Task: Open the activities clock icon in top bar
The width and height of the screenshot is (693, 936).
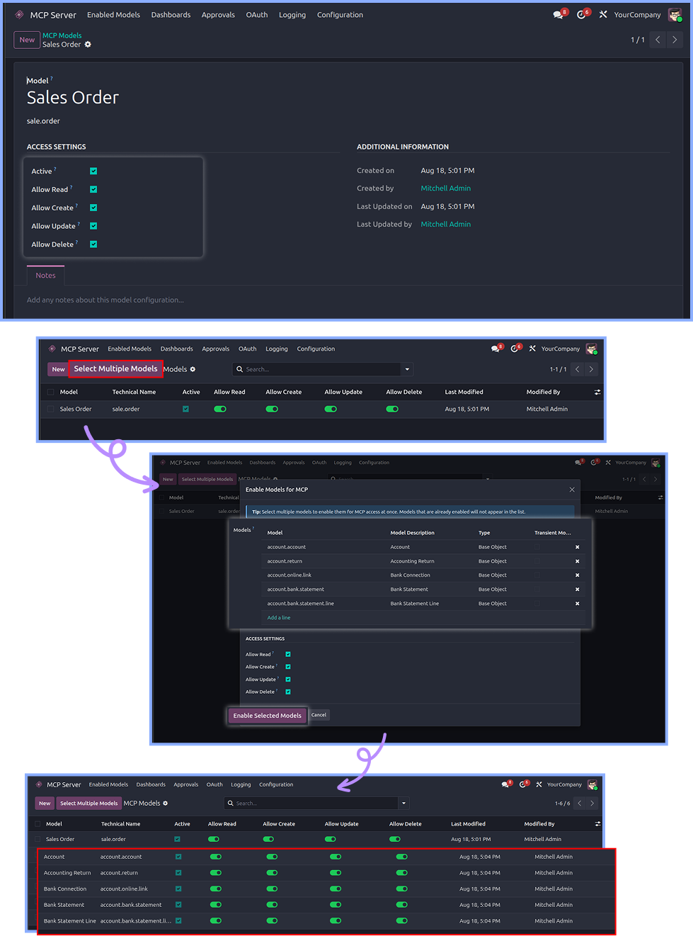Action: (x=582, y=14)
